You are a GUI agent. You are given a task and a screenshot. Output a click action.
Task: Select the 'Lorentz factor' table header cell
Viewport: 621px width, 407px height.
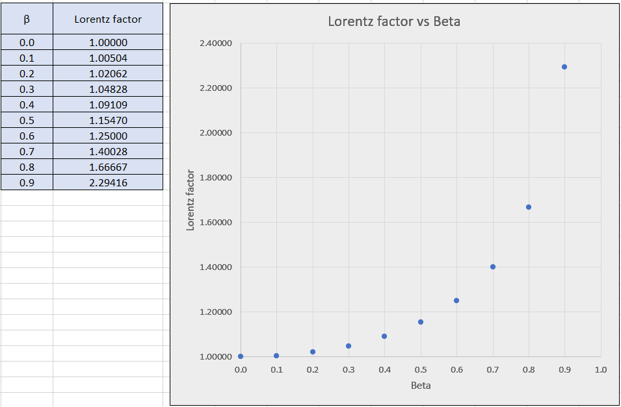coord(108,19)
